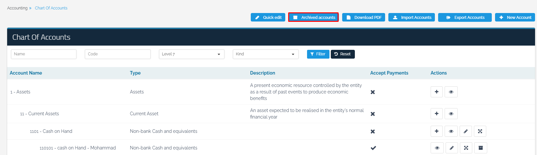Click the Name filter input field

point(44,54)
